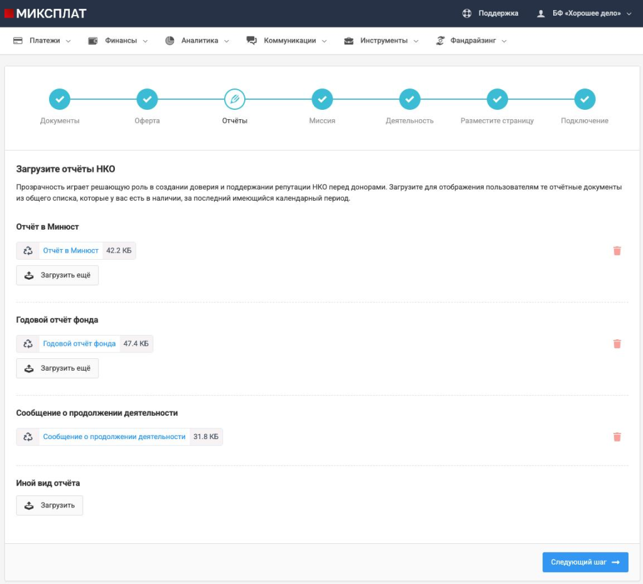Open the Фандрайзинг menu
The image size is (643, 584).
(471, 41)
